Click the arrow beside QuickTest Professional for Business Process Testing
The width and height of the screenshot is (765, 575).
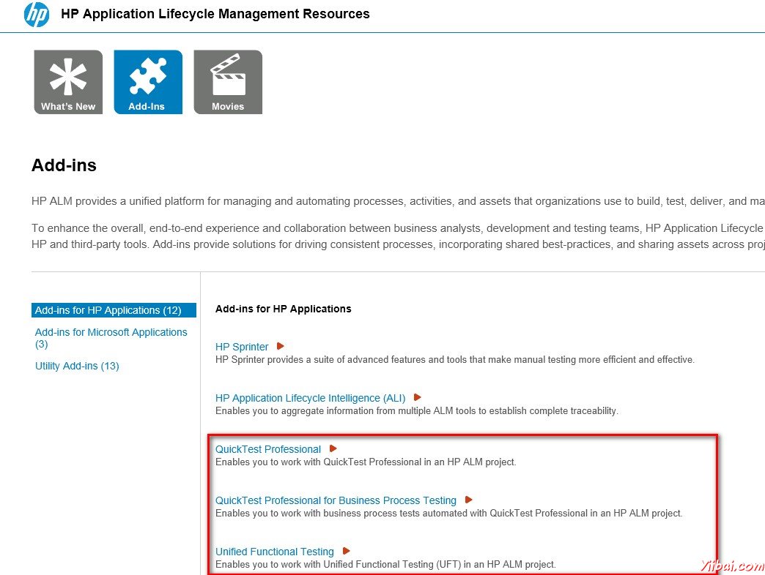[468, 500]
